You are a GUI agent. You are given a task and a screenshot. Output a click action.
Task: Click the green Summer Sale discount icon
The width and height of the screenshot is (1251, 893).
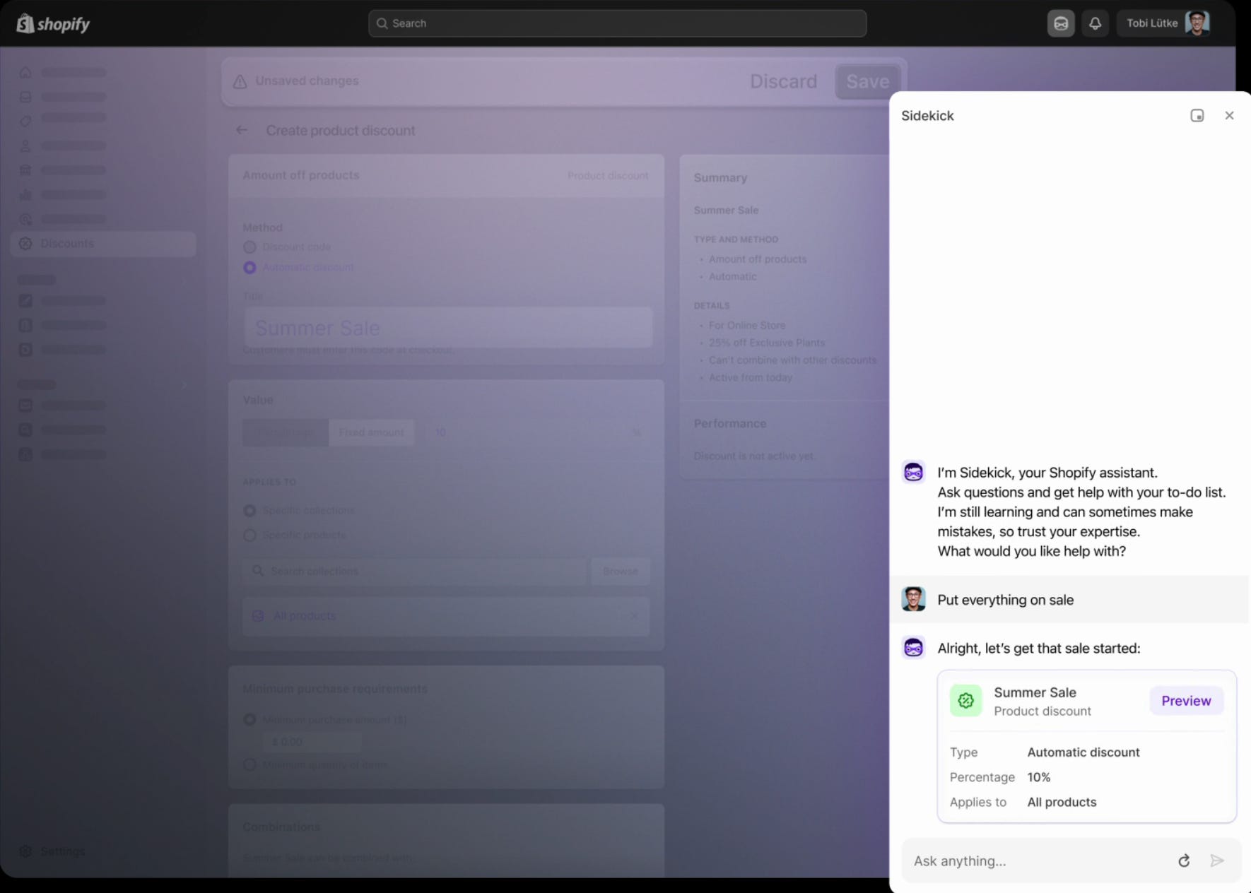click(965, 701)
